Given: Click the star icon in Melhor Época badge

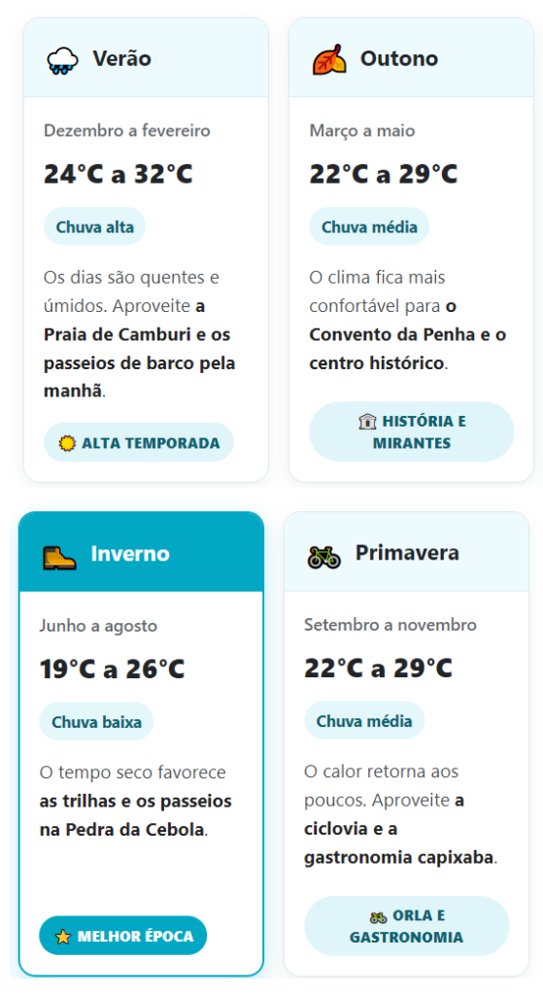Looking at the screenshot, I should click(x=63, y=936).
